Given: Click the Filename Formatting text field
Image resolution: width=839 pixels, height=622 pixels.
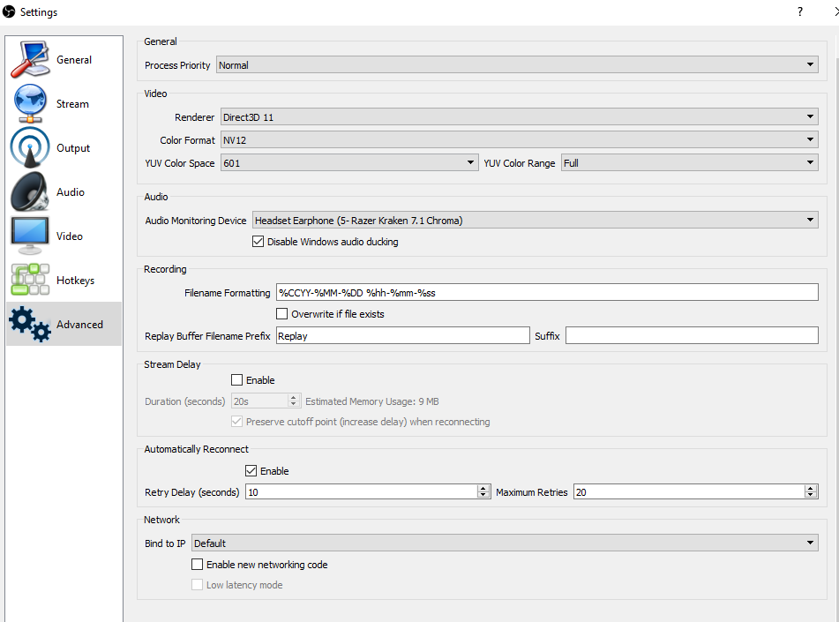Looking at the screenshot, I should point(547,292).
